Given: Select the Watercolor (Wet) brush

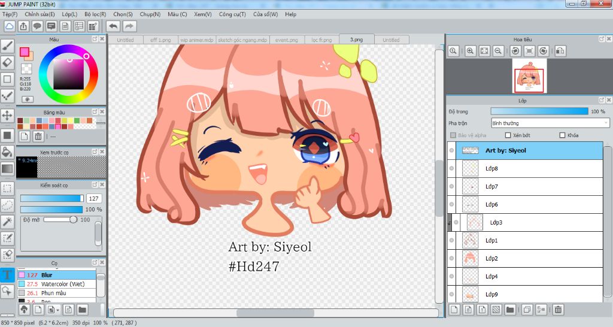Looking at the screenshot, I should tap(57, 284).
